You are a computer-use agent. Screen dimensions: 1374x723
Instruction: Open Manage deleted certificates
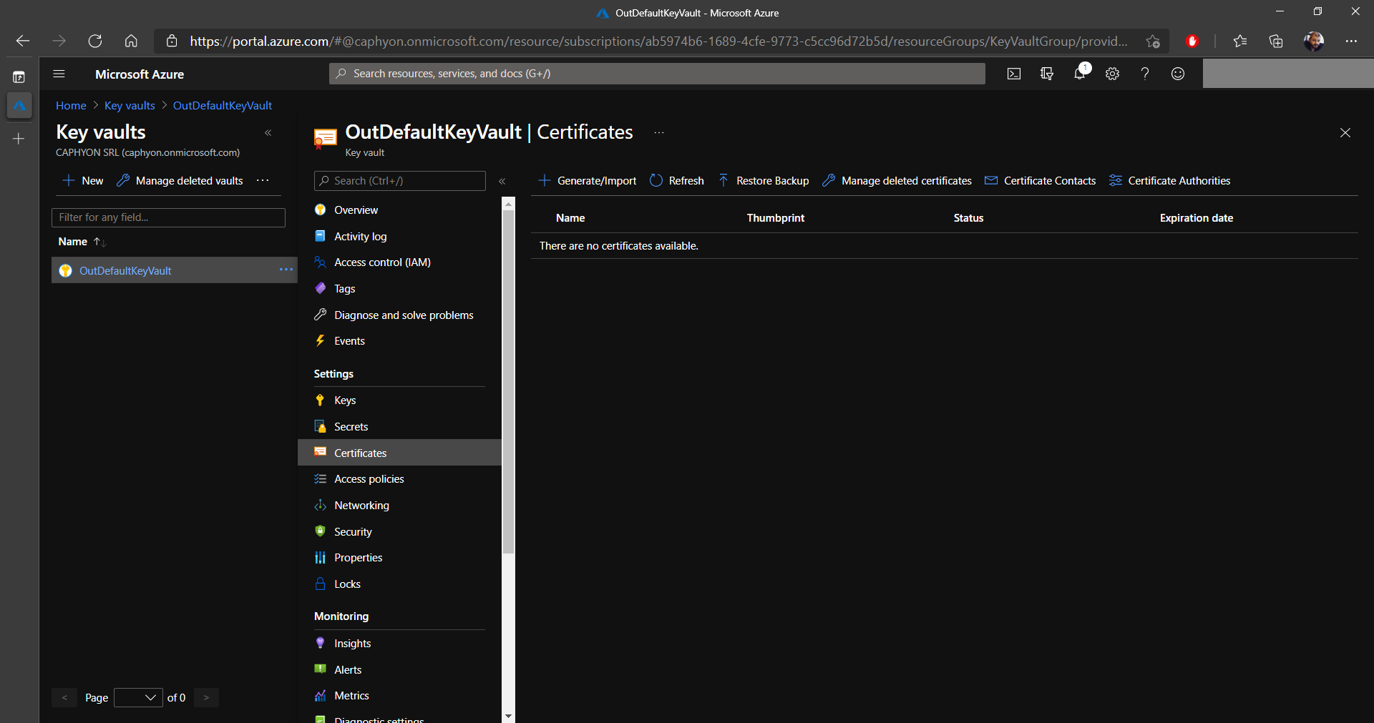(897, 180)
